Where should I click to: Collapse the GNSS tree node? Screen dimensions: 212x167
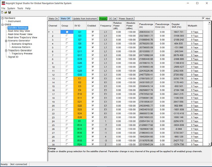point(3,25)
